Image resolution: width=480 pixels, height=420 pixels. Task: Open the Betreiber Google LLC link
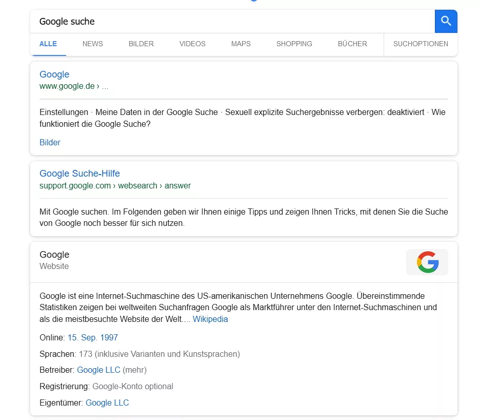pos(98,370)
